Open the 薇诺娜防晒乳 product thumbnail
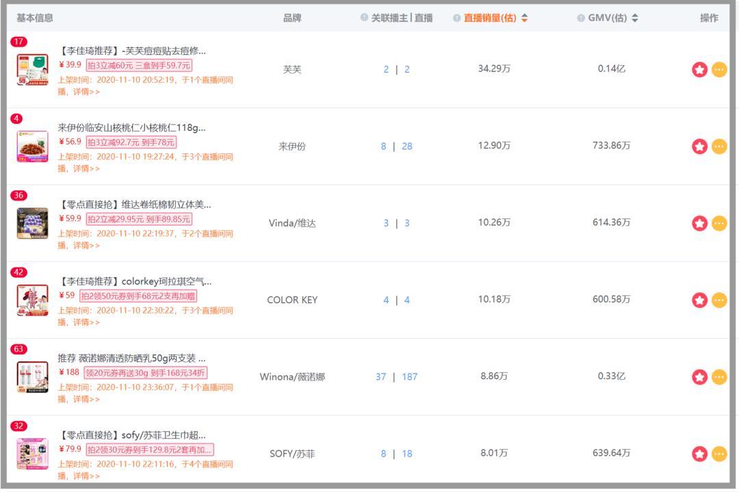Image resolution: width=739 pixels, height=492 pixels. click(32, 377)
